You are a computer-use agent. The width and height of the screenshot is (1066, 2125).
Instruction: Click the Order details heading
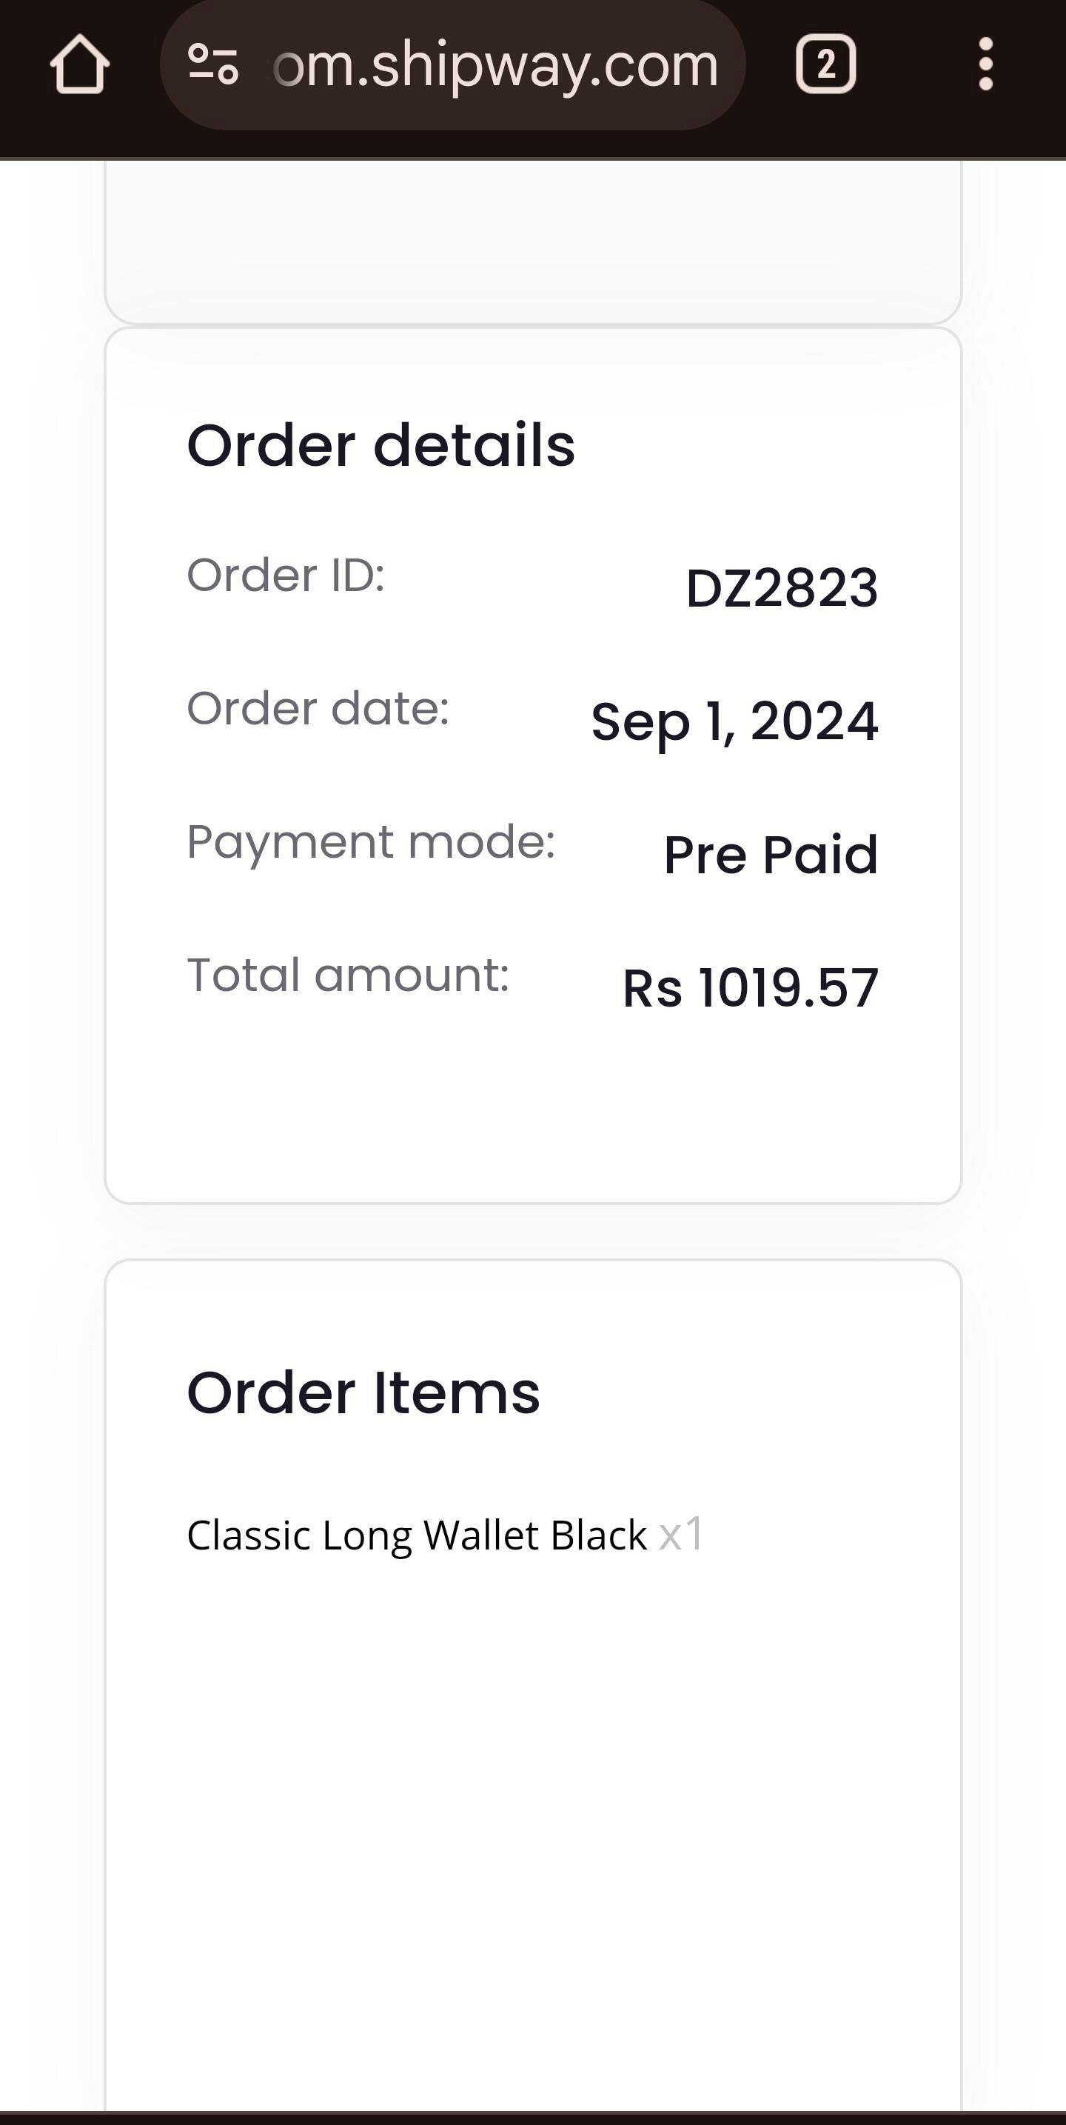(380, 445)
